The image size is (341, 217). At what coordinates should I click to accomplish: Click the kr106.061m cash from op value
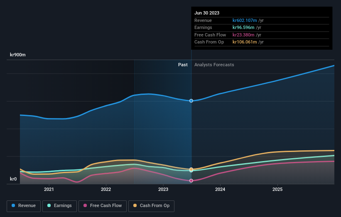tap(245, 42)
